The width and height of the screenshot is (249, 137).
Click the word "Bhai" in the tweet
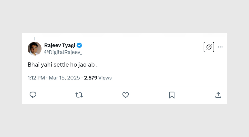pyautogui.click(x=33, y=65)
